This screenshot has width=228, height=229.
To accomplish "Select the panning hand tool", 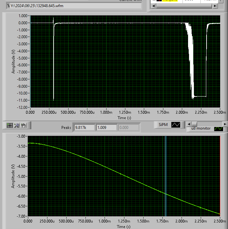I will point(23,125).
